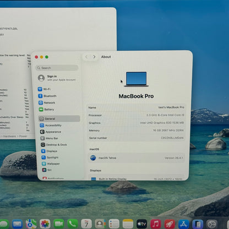This screenshot has width=229, height=229.
Task: Open Wallpaper settings in the sidebar
Action: click(51, 163)
